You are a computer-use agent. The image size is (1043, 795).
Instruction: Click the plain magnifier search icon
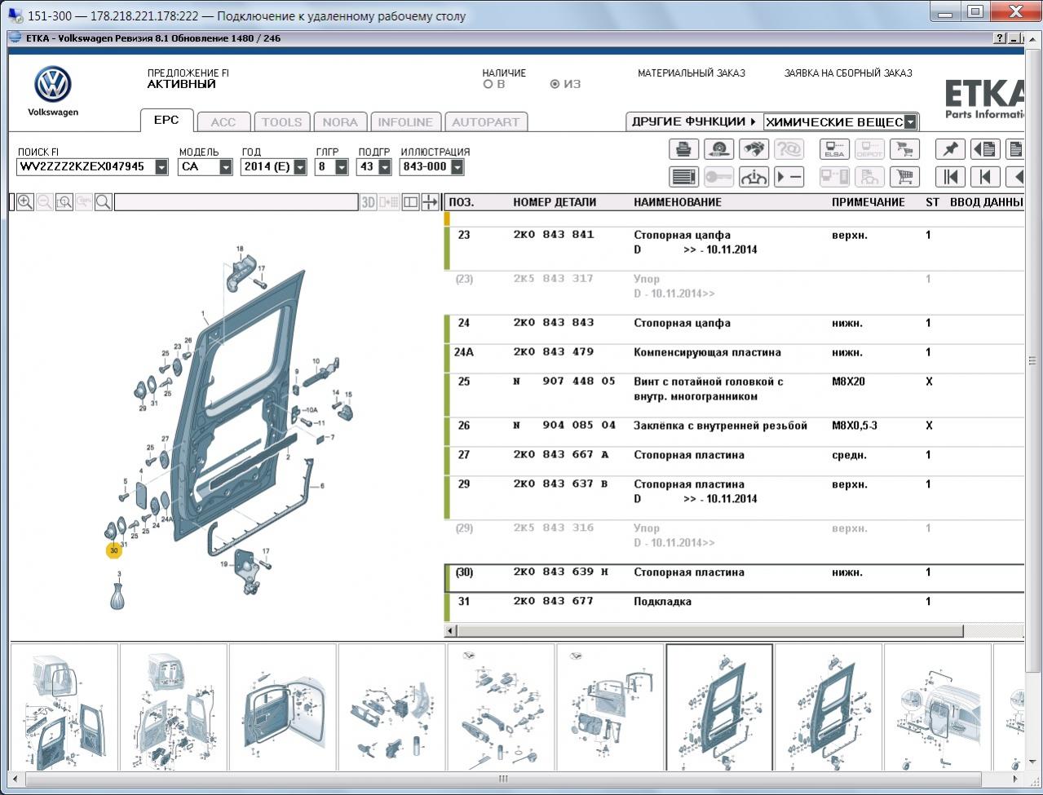pos(104,202)
